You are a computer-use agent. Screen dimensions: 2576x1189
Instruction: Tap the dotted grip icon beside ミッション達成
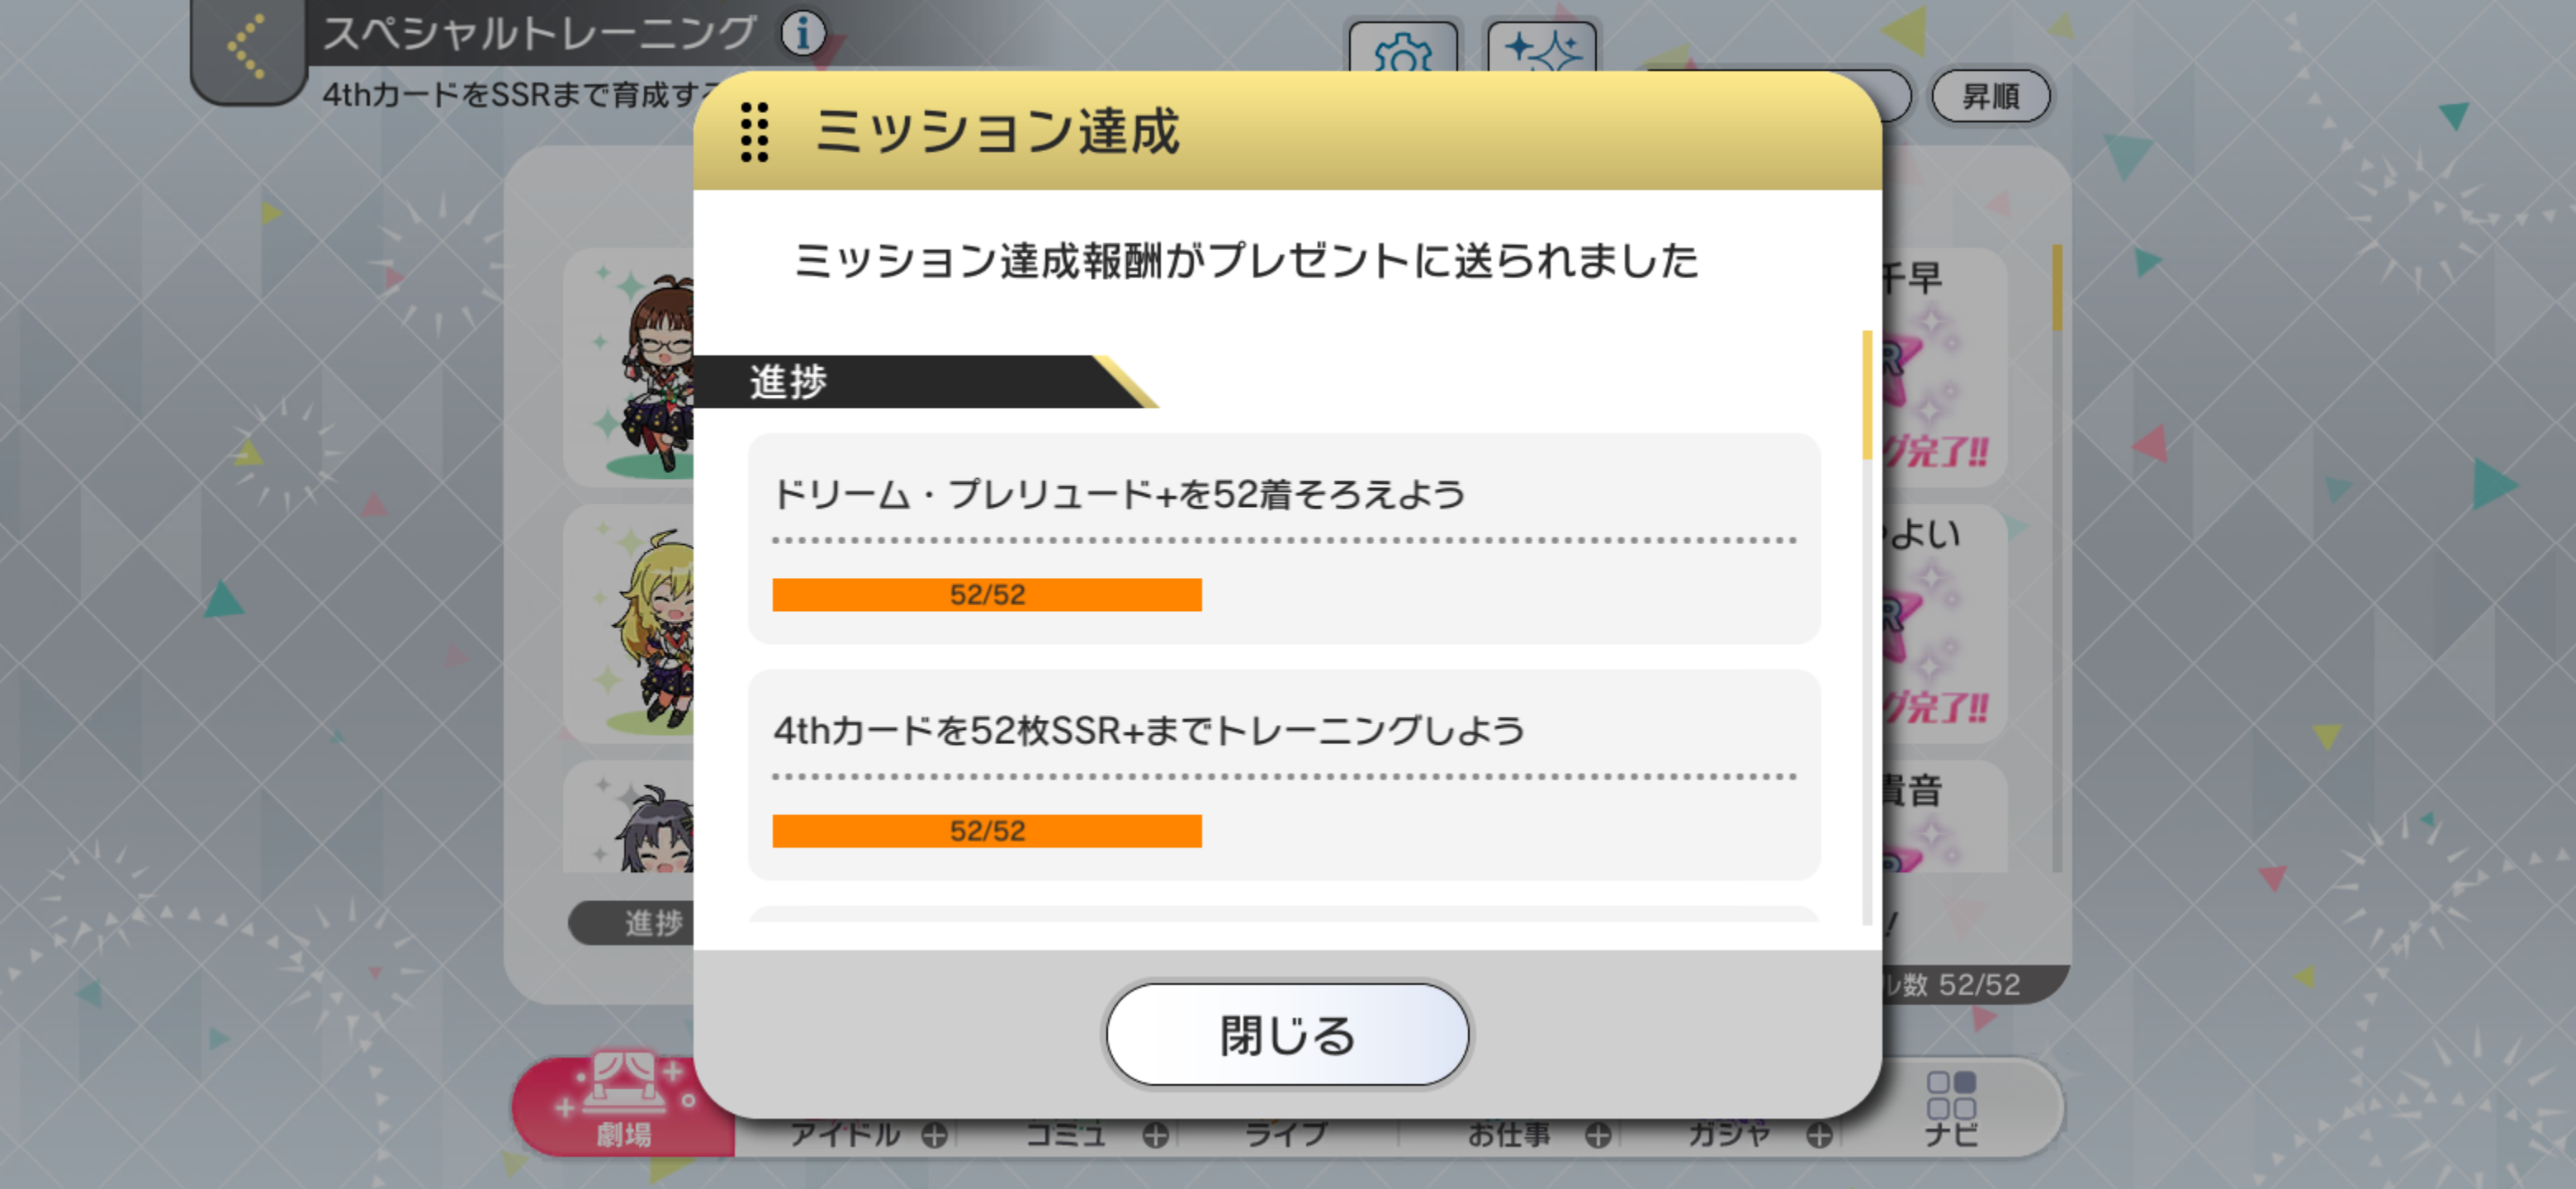[x=755, y=132]
